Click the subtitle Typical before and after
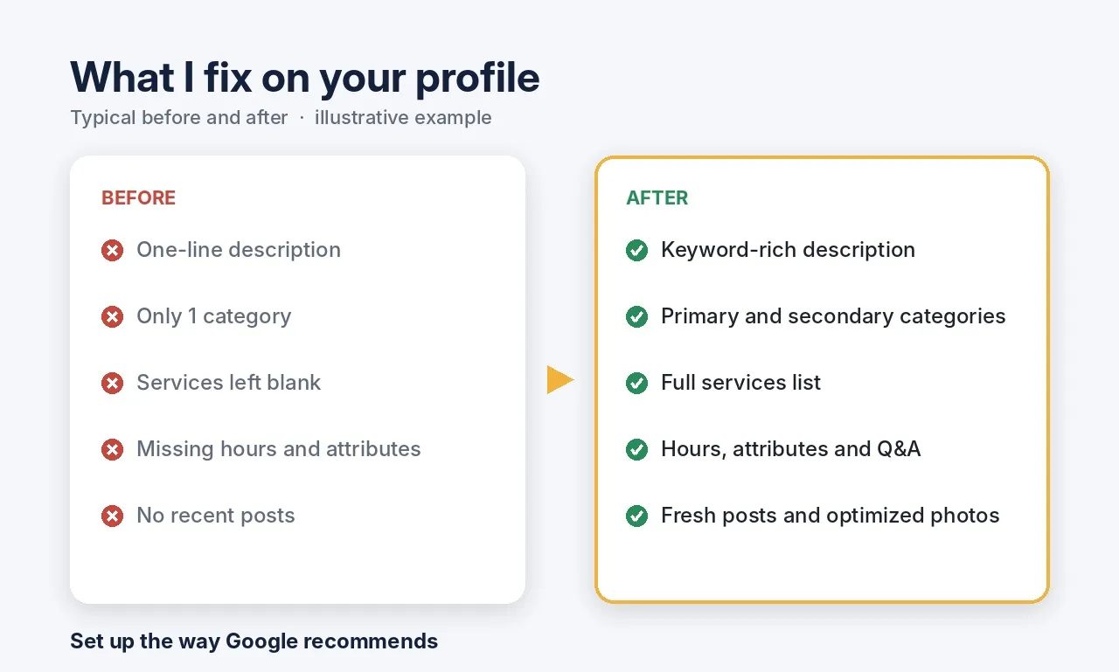Viewport: 1119px width, 672px height. pyautogui.click(x=179, y=117)
